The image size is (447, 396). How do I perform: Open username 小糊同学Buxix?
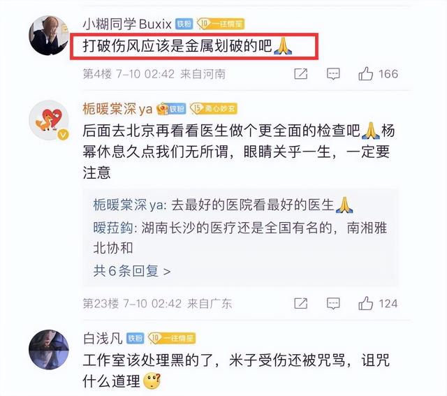click(127, 24)
